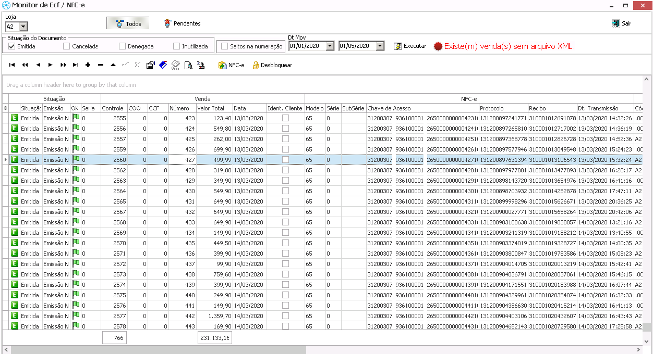Click the Sair exit button
653x354 pixels.
tap(621, 23)
